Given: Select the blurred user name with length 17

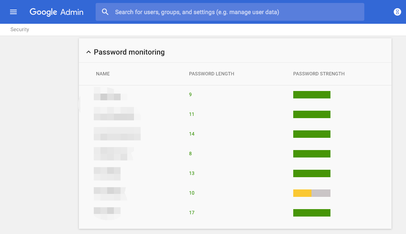Looking at the screenshot, I should (x=107, y=214).
